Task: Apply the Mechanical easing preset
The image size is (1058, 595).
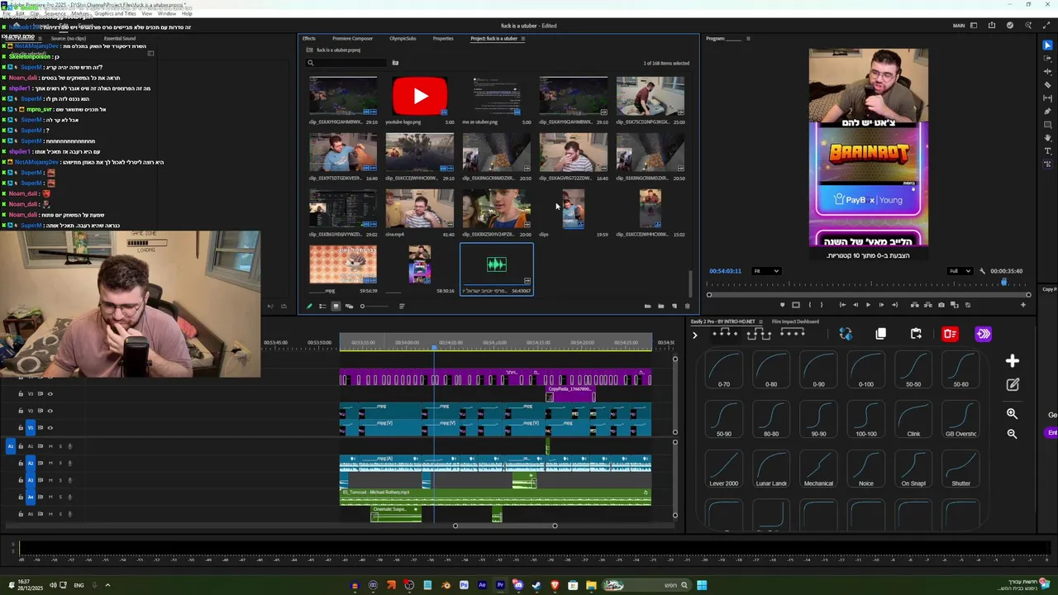Action: pos(818,470)
